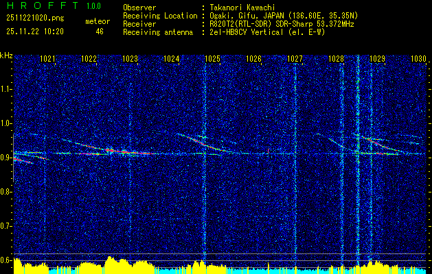Viewport: 432px width, 274px height.
Task: Click the meteor label
Action: (98, 21)
